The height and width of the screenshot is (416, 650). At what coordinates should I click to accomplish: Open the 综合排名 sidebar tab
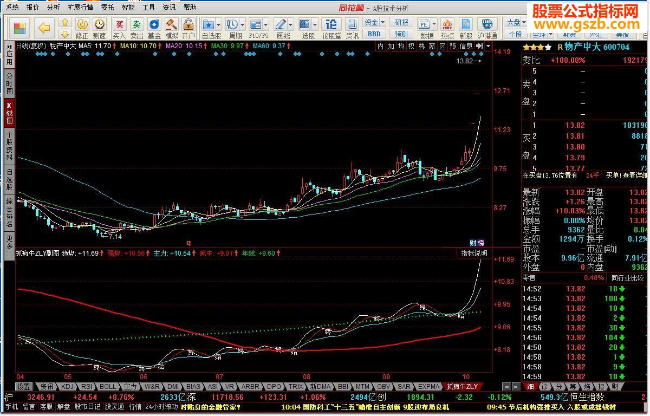[x=9, y=212]
